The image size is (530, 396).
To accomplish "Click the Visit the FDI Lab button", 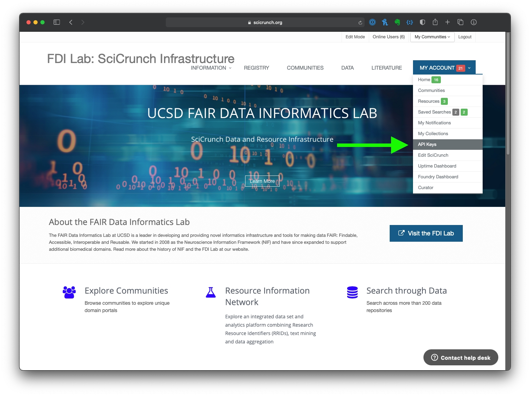I will (426, 233).
